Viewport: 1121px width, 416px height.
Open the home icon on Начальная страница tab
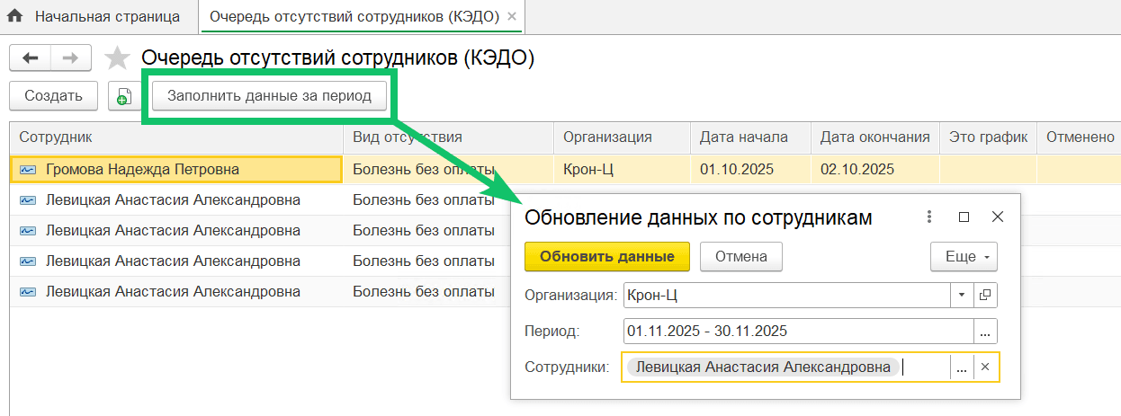tap(15, 16)
